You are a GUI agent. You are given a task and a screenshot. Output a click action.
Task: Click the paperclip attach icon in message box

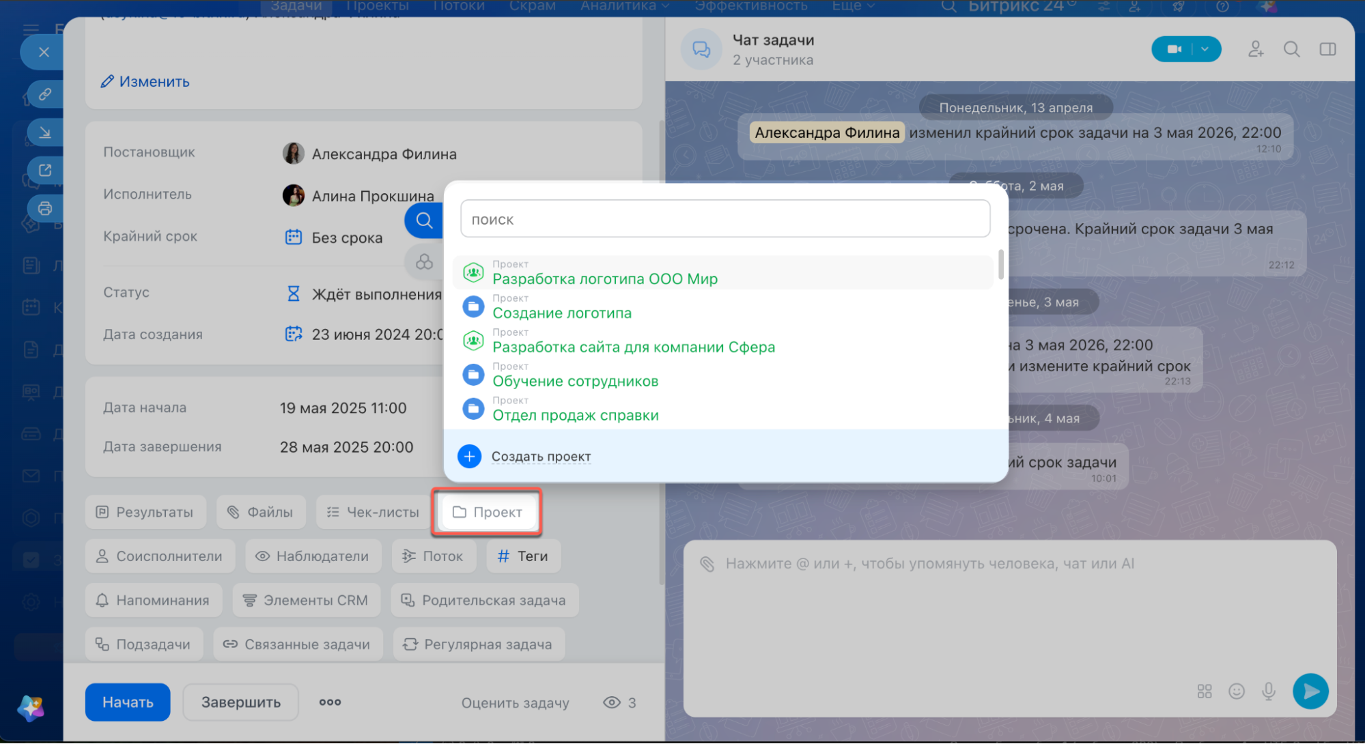[707, 564]
